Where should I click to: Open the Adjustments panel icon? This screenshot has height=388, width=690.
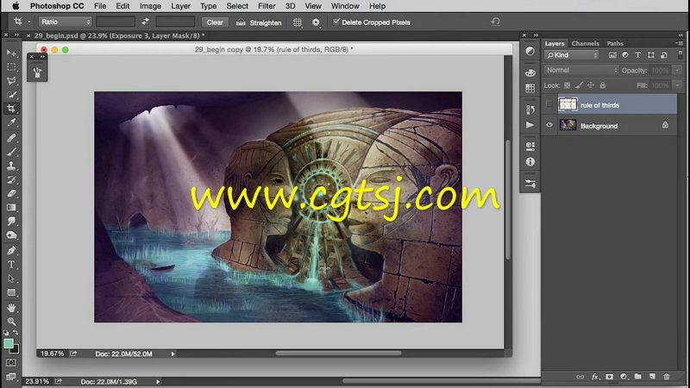coord(530,51)
